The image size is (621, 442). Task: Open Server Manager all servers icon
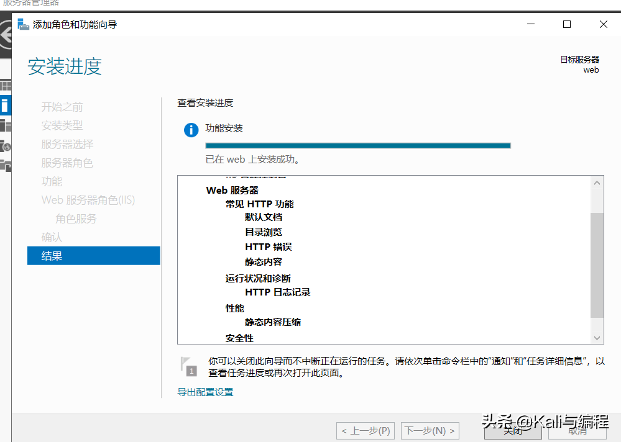coord(6,126)
